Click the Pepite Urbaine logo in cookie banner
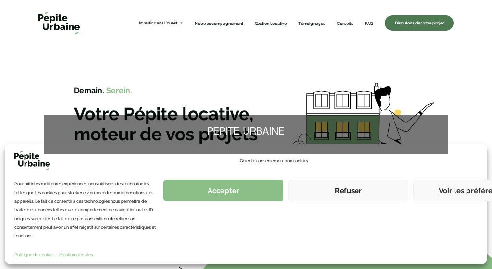This screenshot has width=492, height=269. [x=32, y=160]
